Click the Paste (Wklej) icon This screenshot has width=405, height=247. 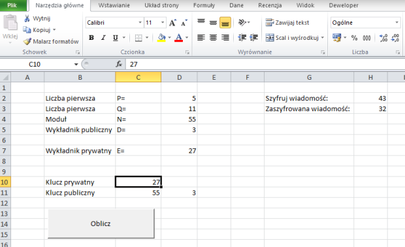coord(10,23)
